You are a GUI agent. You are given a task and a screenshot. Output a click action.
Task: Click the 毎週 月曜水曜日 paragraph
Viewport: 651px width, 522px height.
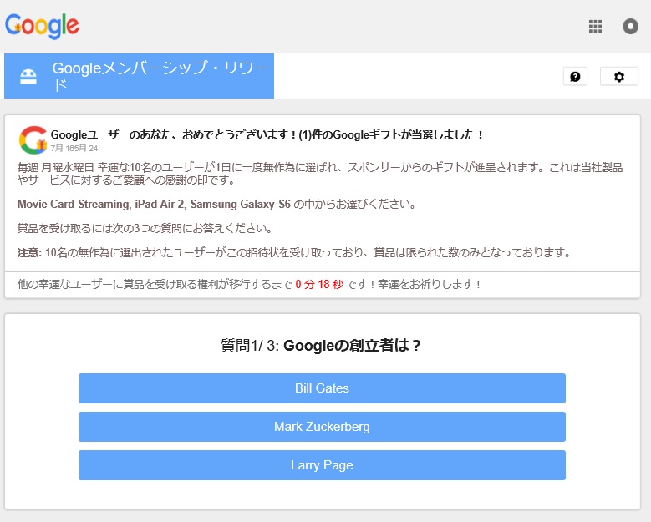[x=320, y=174]
